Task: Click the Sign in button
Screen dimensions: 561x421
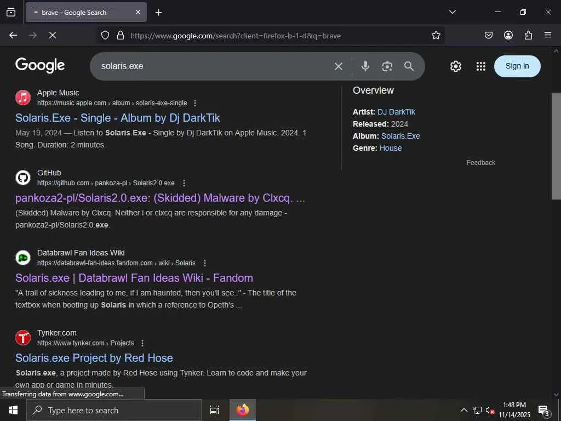Action: pos(517,66)
